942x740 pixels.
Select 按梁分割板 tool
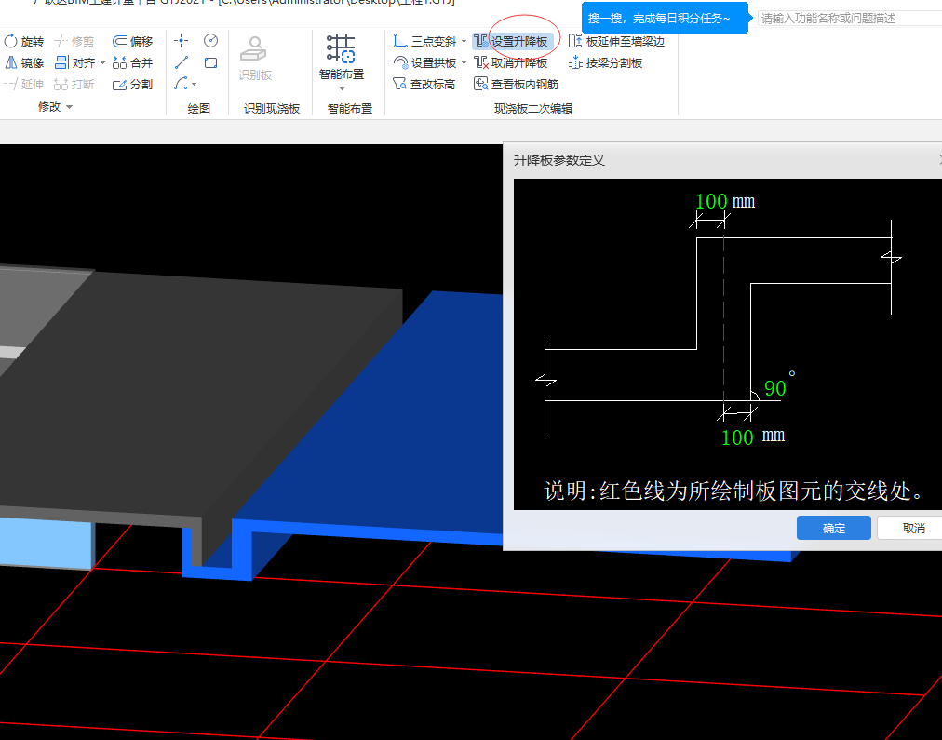(x=606, y=62)
